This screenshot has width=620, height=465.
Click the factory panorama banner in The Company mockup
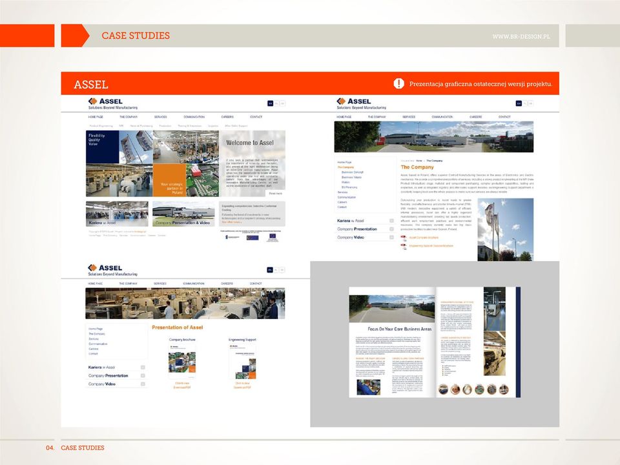click(x=434, y=137)
